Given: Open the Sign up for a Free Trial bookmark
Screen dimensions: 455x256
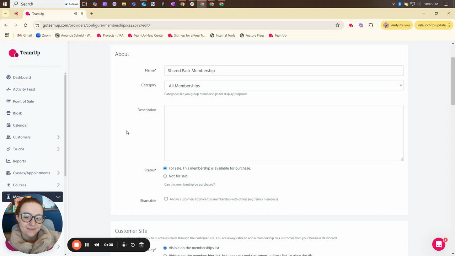Looking at the screenshot, I should 187,35.
